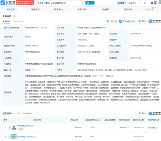
Task: Open shareholder link 南方希望实业有限公司
Action: click(26, 137)
